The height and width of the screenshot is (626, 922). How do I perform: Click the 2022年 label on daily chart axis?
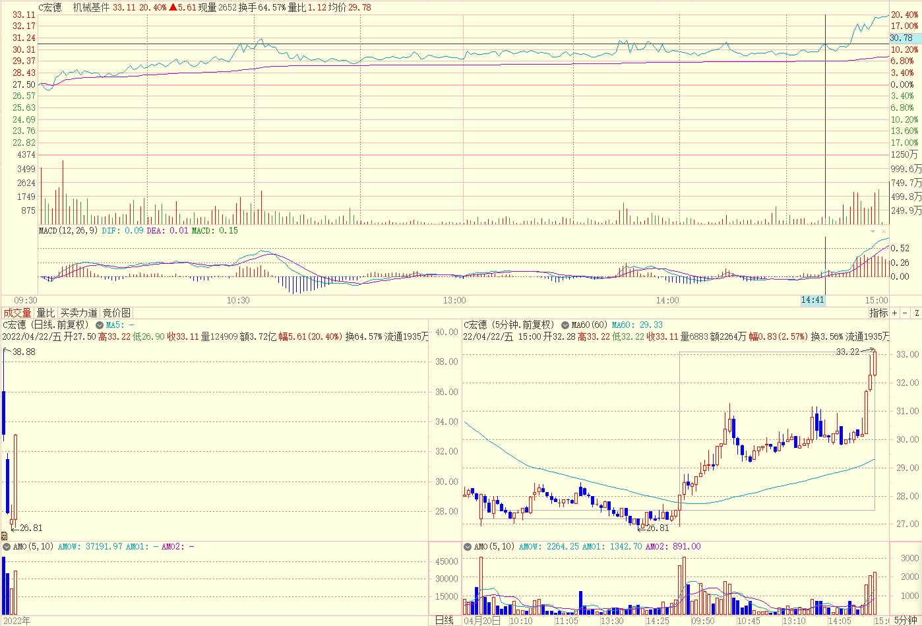coord(16,621)
